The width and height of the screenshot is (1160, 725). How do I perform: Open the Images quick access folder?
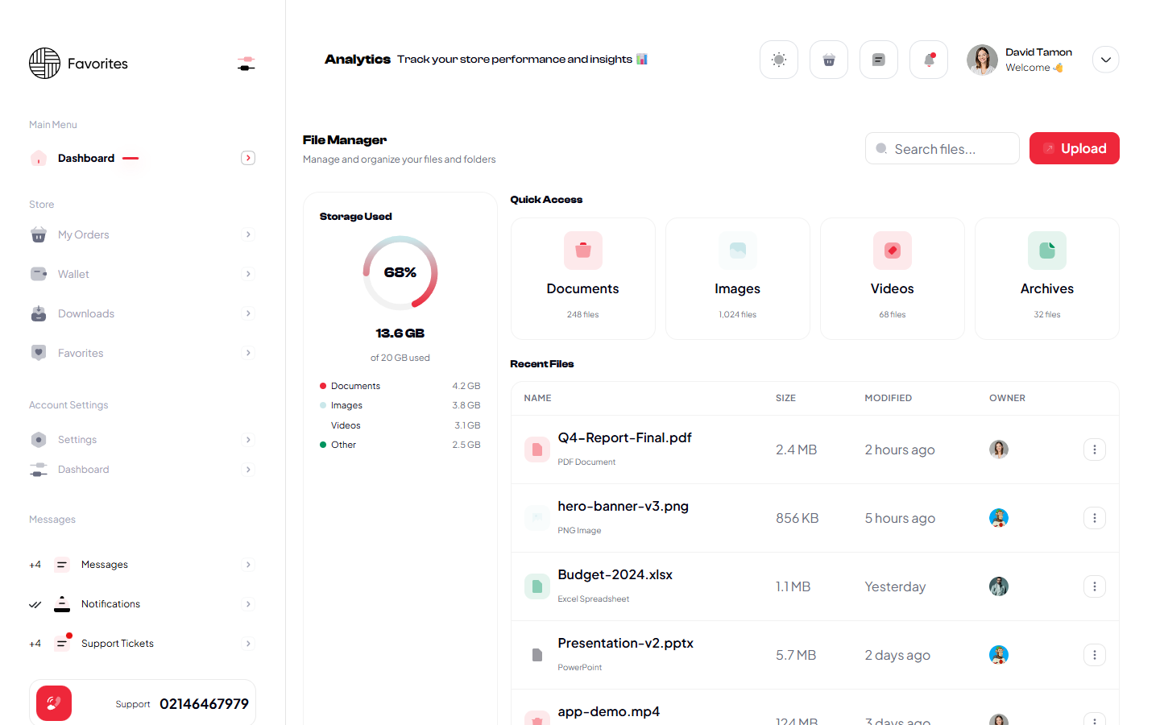point(737,278)
